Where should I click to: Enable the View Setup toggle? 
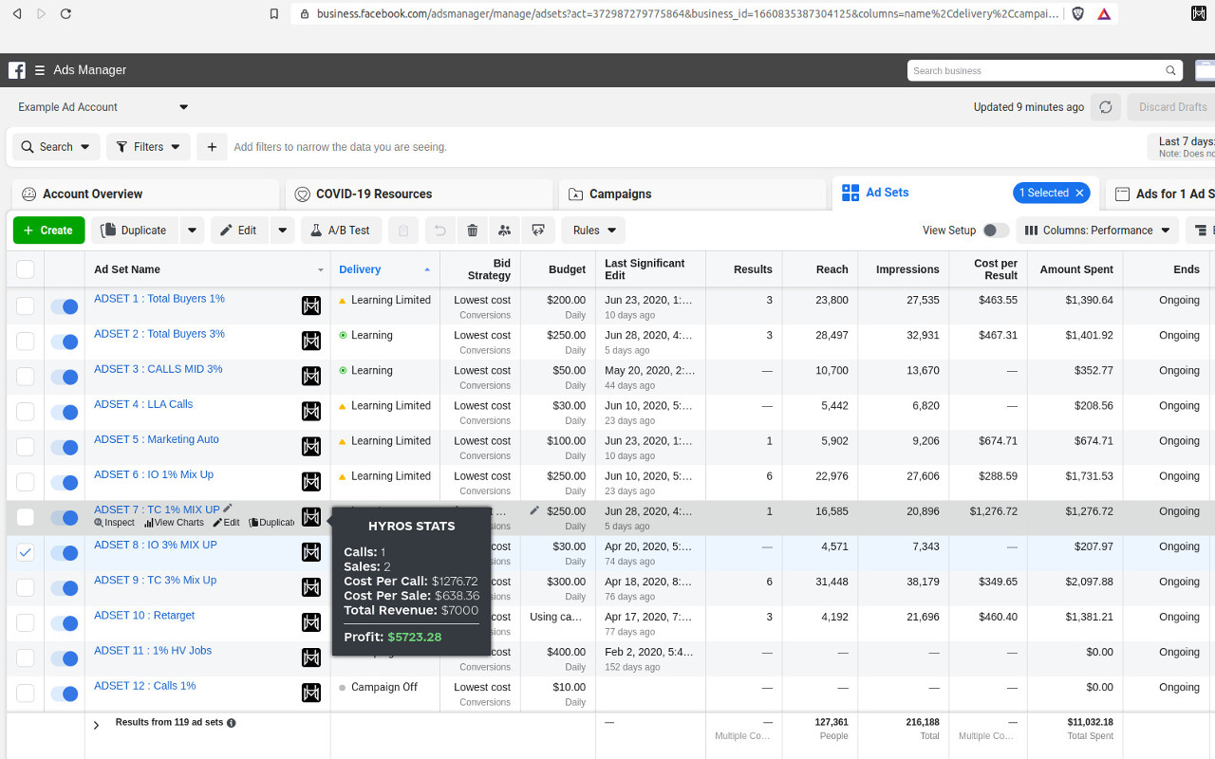(x=995, y=231)
